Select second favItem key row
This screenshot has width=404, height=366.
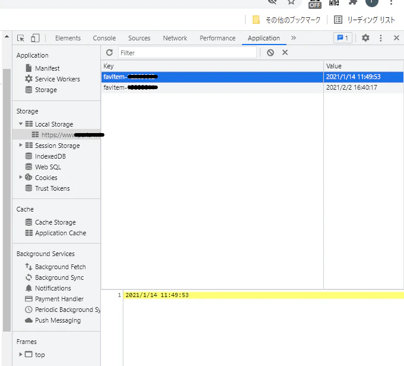pos(212,87)
